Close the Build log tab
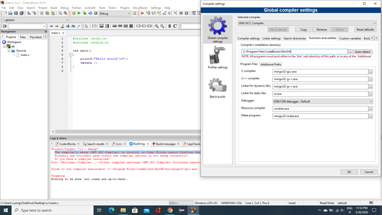This screenshot has width=382, height=215. 148,144
